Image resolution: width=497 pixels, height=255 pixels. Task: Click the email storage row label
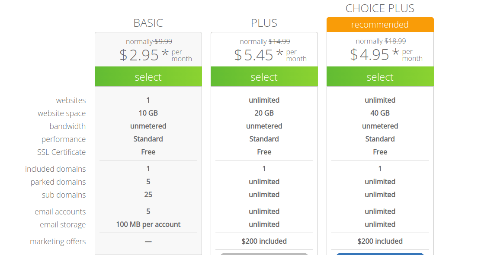(x=63, y=224)
